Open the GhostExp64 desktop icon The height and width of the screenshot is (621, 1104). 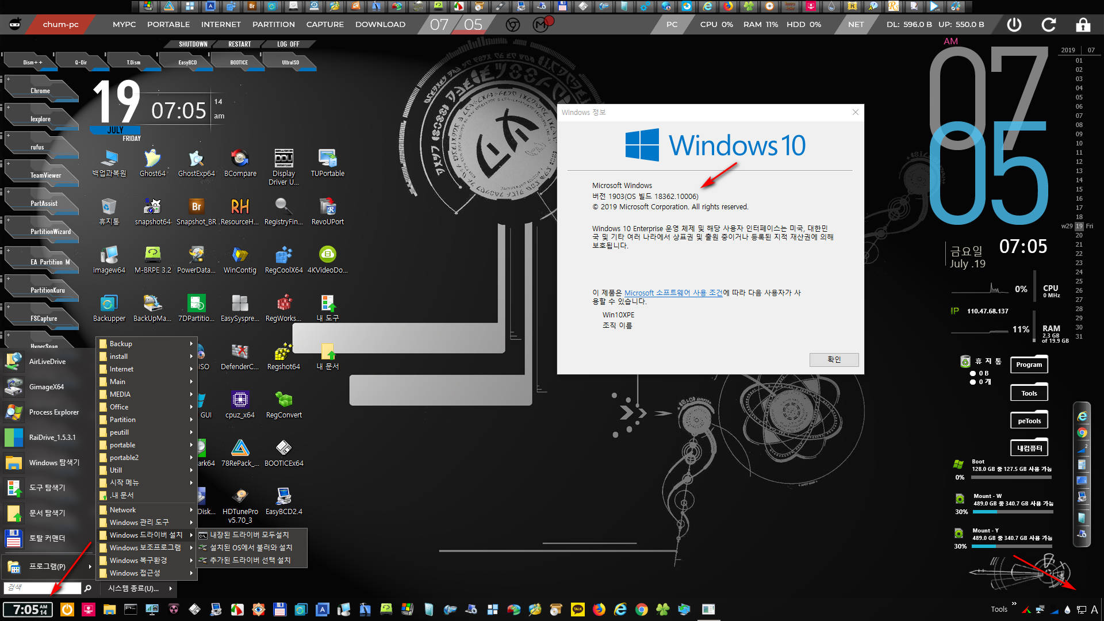[x=196, y=163]
